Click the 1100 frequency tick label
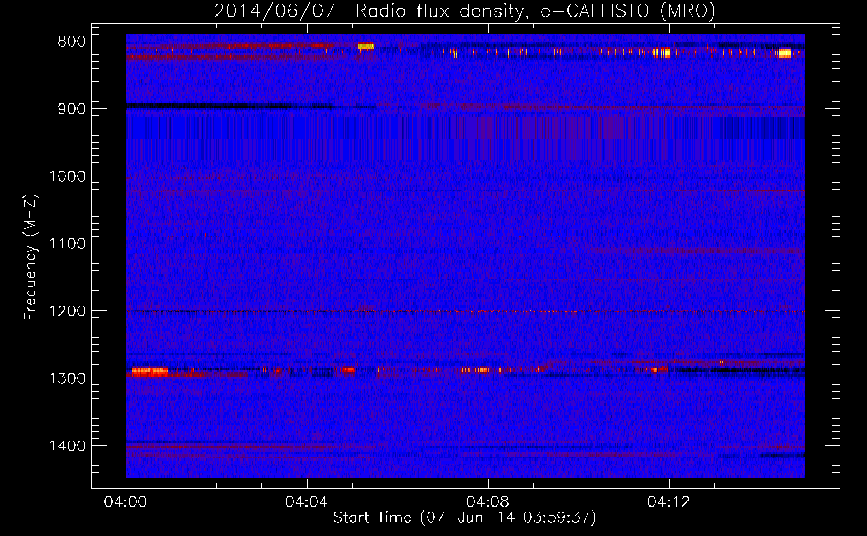 pos(68,244)
